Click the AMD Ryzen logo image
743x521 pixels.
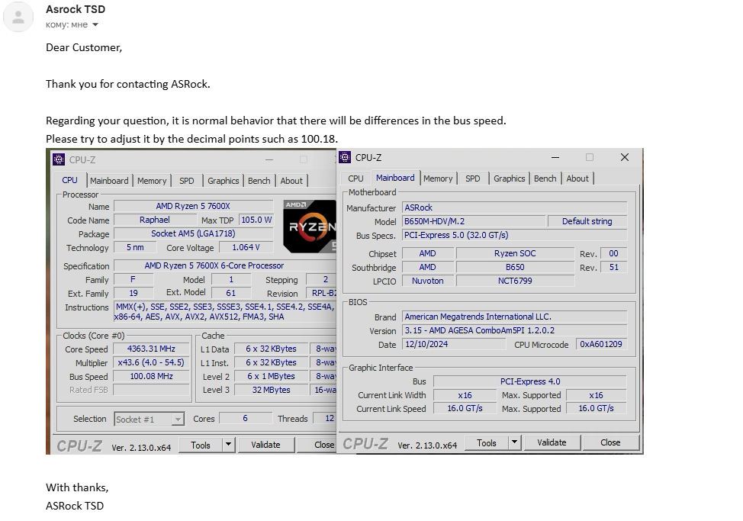point(310,227)
